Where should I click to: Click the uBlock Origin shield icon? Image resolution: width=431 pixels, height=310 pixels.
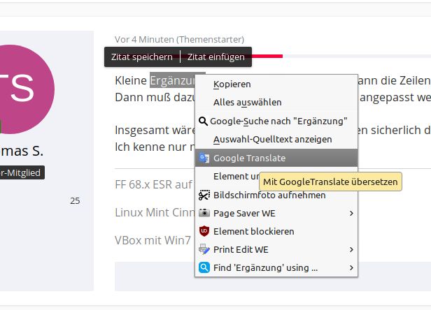(x=204, y=231)
